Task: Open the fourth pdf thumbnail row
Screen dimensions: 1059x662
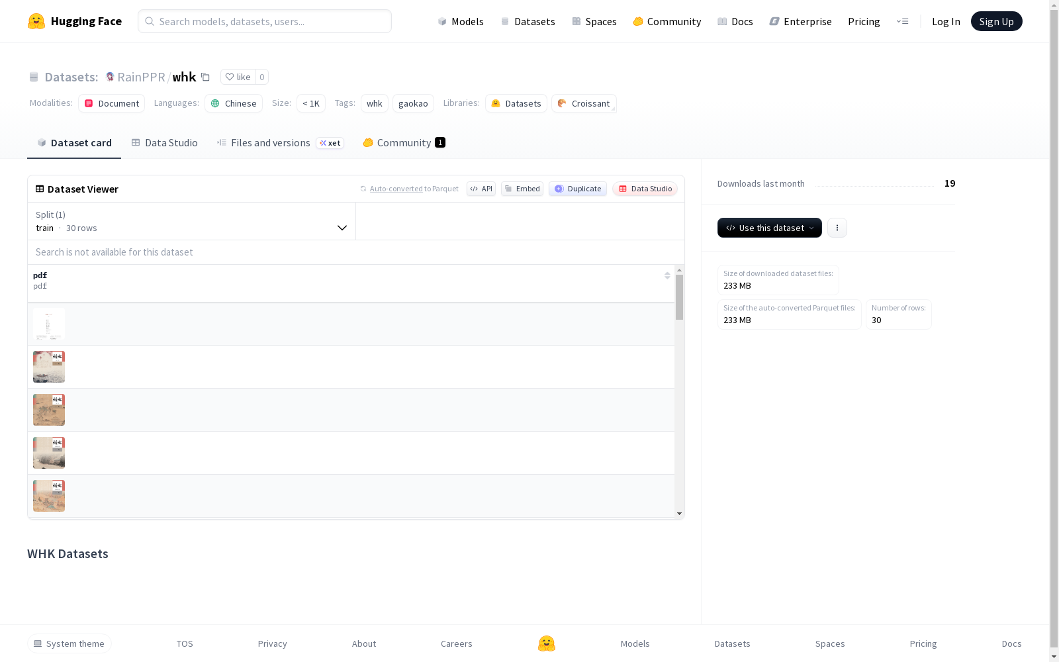Action: pyautogui.click(x=49, y=453)
